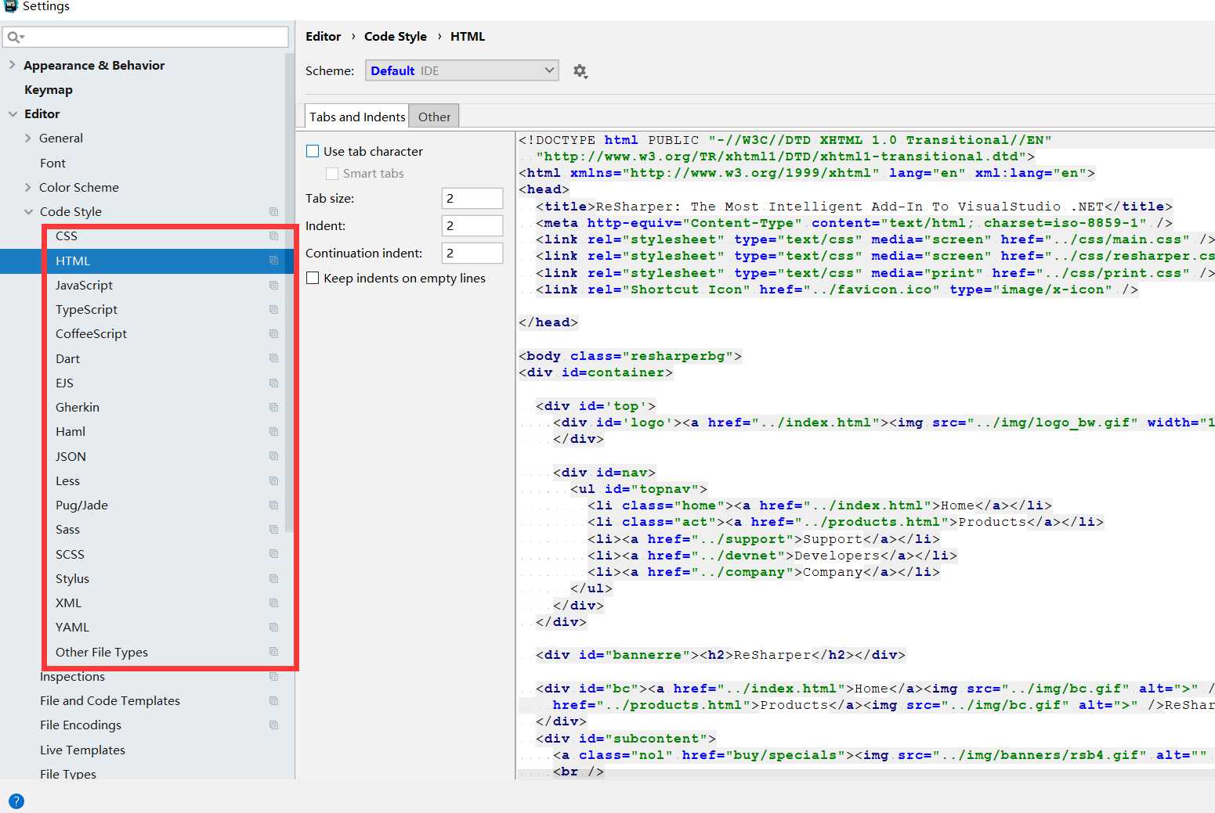Screen dimensions: 1215x813
Task: Switch to the Other tab
Action: [x=434, y=117]
